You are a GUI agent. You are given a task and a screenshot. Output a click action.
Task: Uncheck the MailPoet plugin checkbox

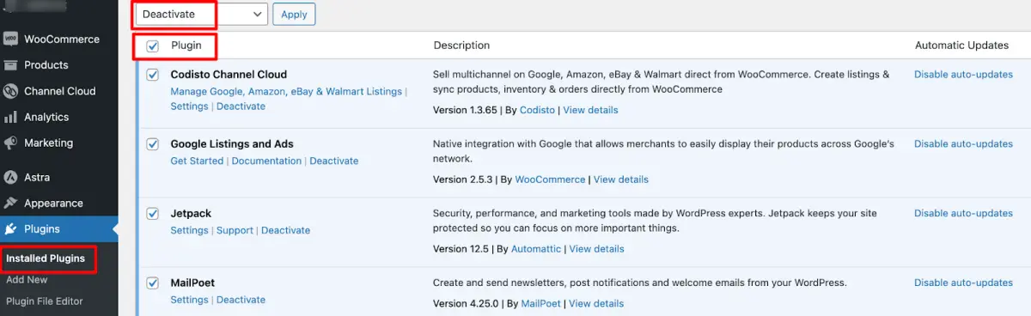(152, 283)
